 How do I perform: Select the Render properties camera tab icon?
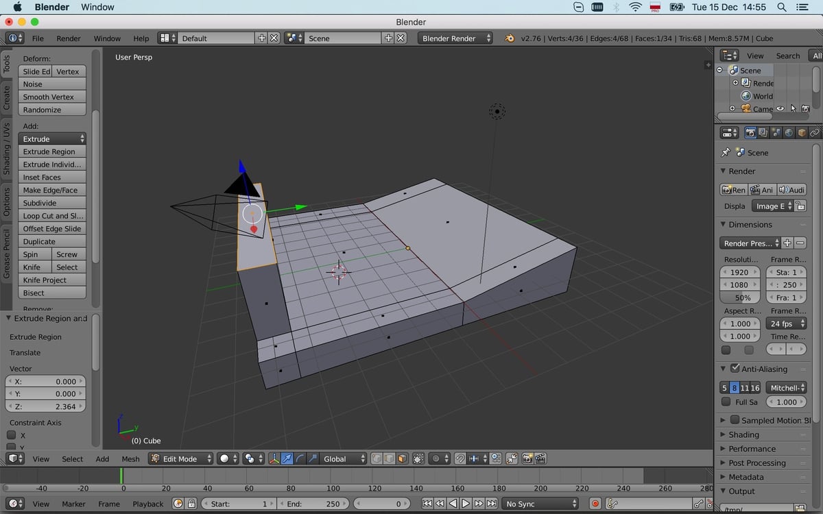tap(750, 132)
